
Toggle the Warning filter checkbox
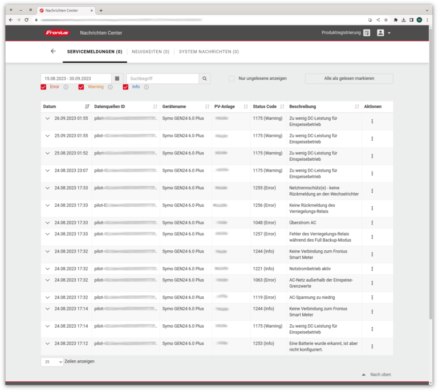pyautogui.click(x=81, y=87)
